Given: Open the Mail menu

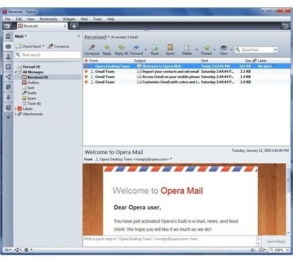Looking at the screenshot, I should pos(84,19).
